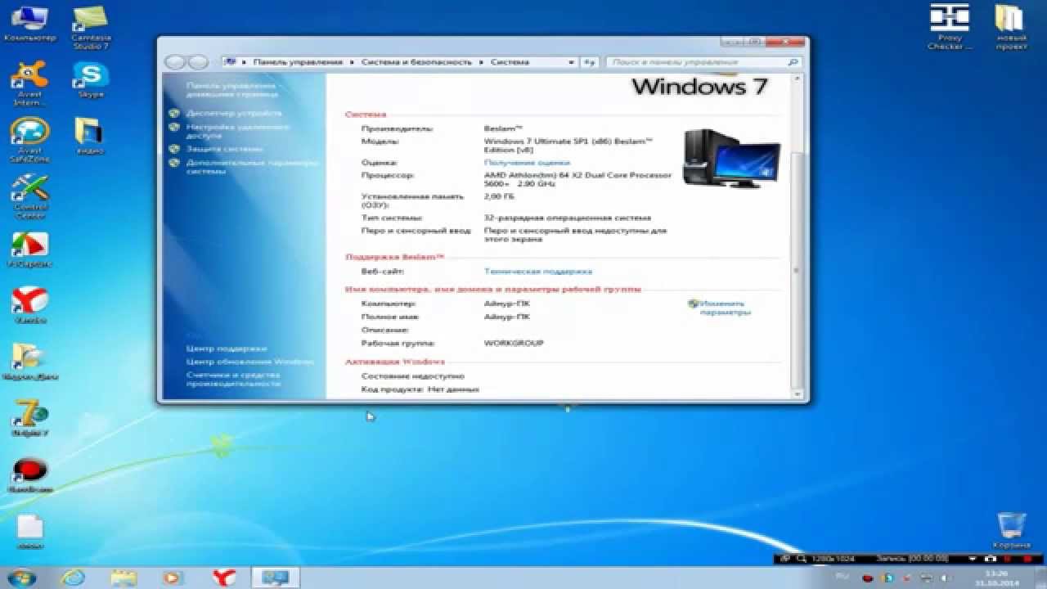This screenshot has width=1047, height=589.
Task: Expand arrow after Система и безопасность breadcrumb
Action: [480, 62]
